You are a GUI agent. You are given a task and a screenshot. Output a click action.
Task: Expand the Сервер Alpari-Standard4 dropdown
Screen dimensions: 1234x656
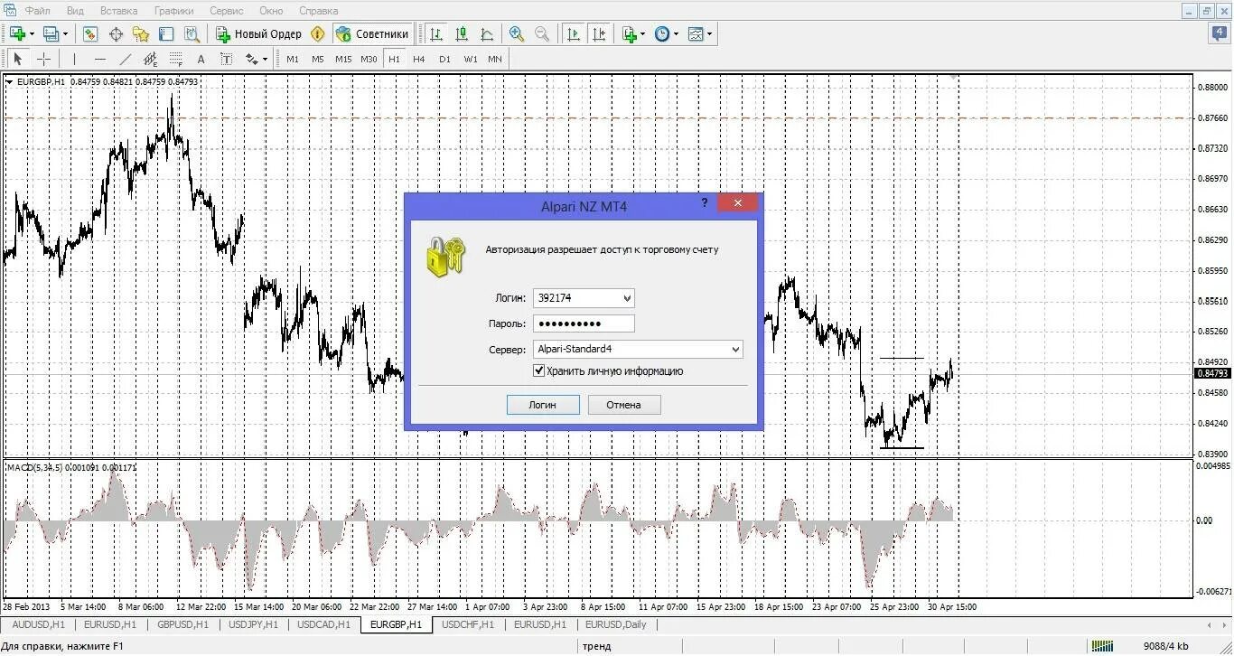pyautogui.click(x=735, y=349)
